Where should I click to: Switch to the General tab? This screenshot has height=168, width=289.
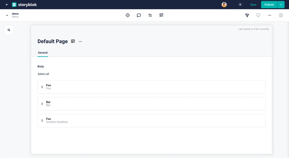pos(43,53)
